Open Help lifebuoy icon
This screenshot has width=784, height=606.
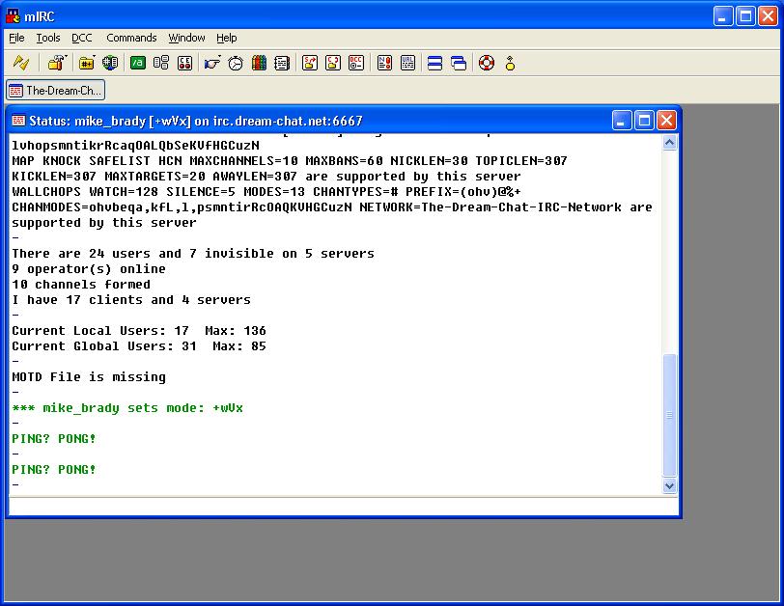pyautogui.click(x=487, y=63)
